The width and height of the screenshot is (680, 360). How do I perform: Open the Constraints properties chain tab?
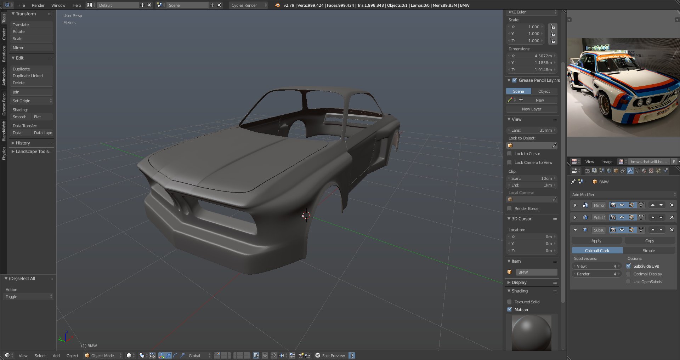pos(623,171)
